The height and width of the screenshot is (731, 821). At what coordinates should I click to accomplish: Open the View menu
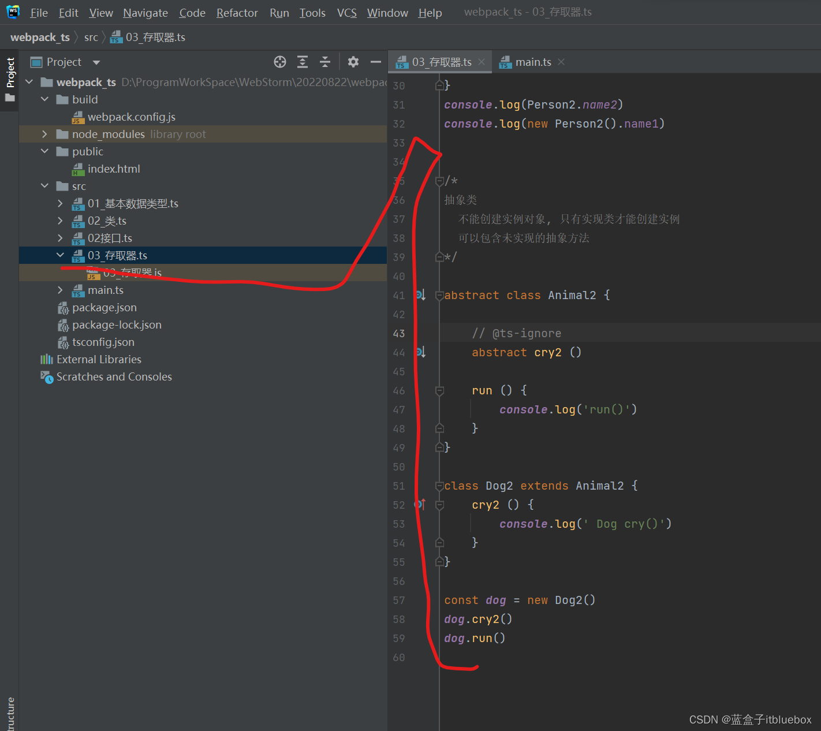[x=101, y=13]
